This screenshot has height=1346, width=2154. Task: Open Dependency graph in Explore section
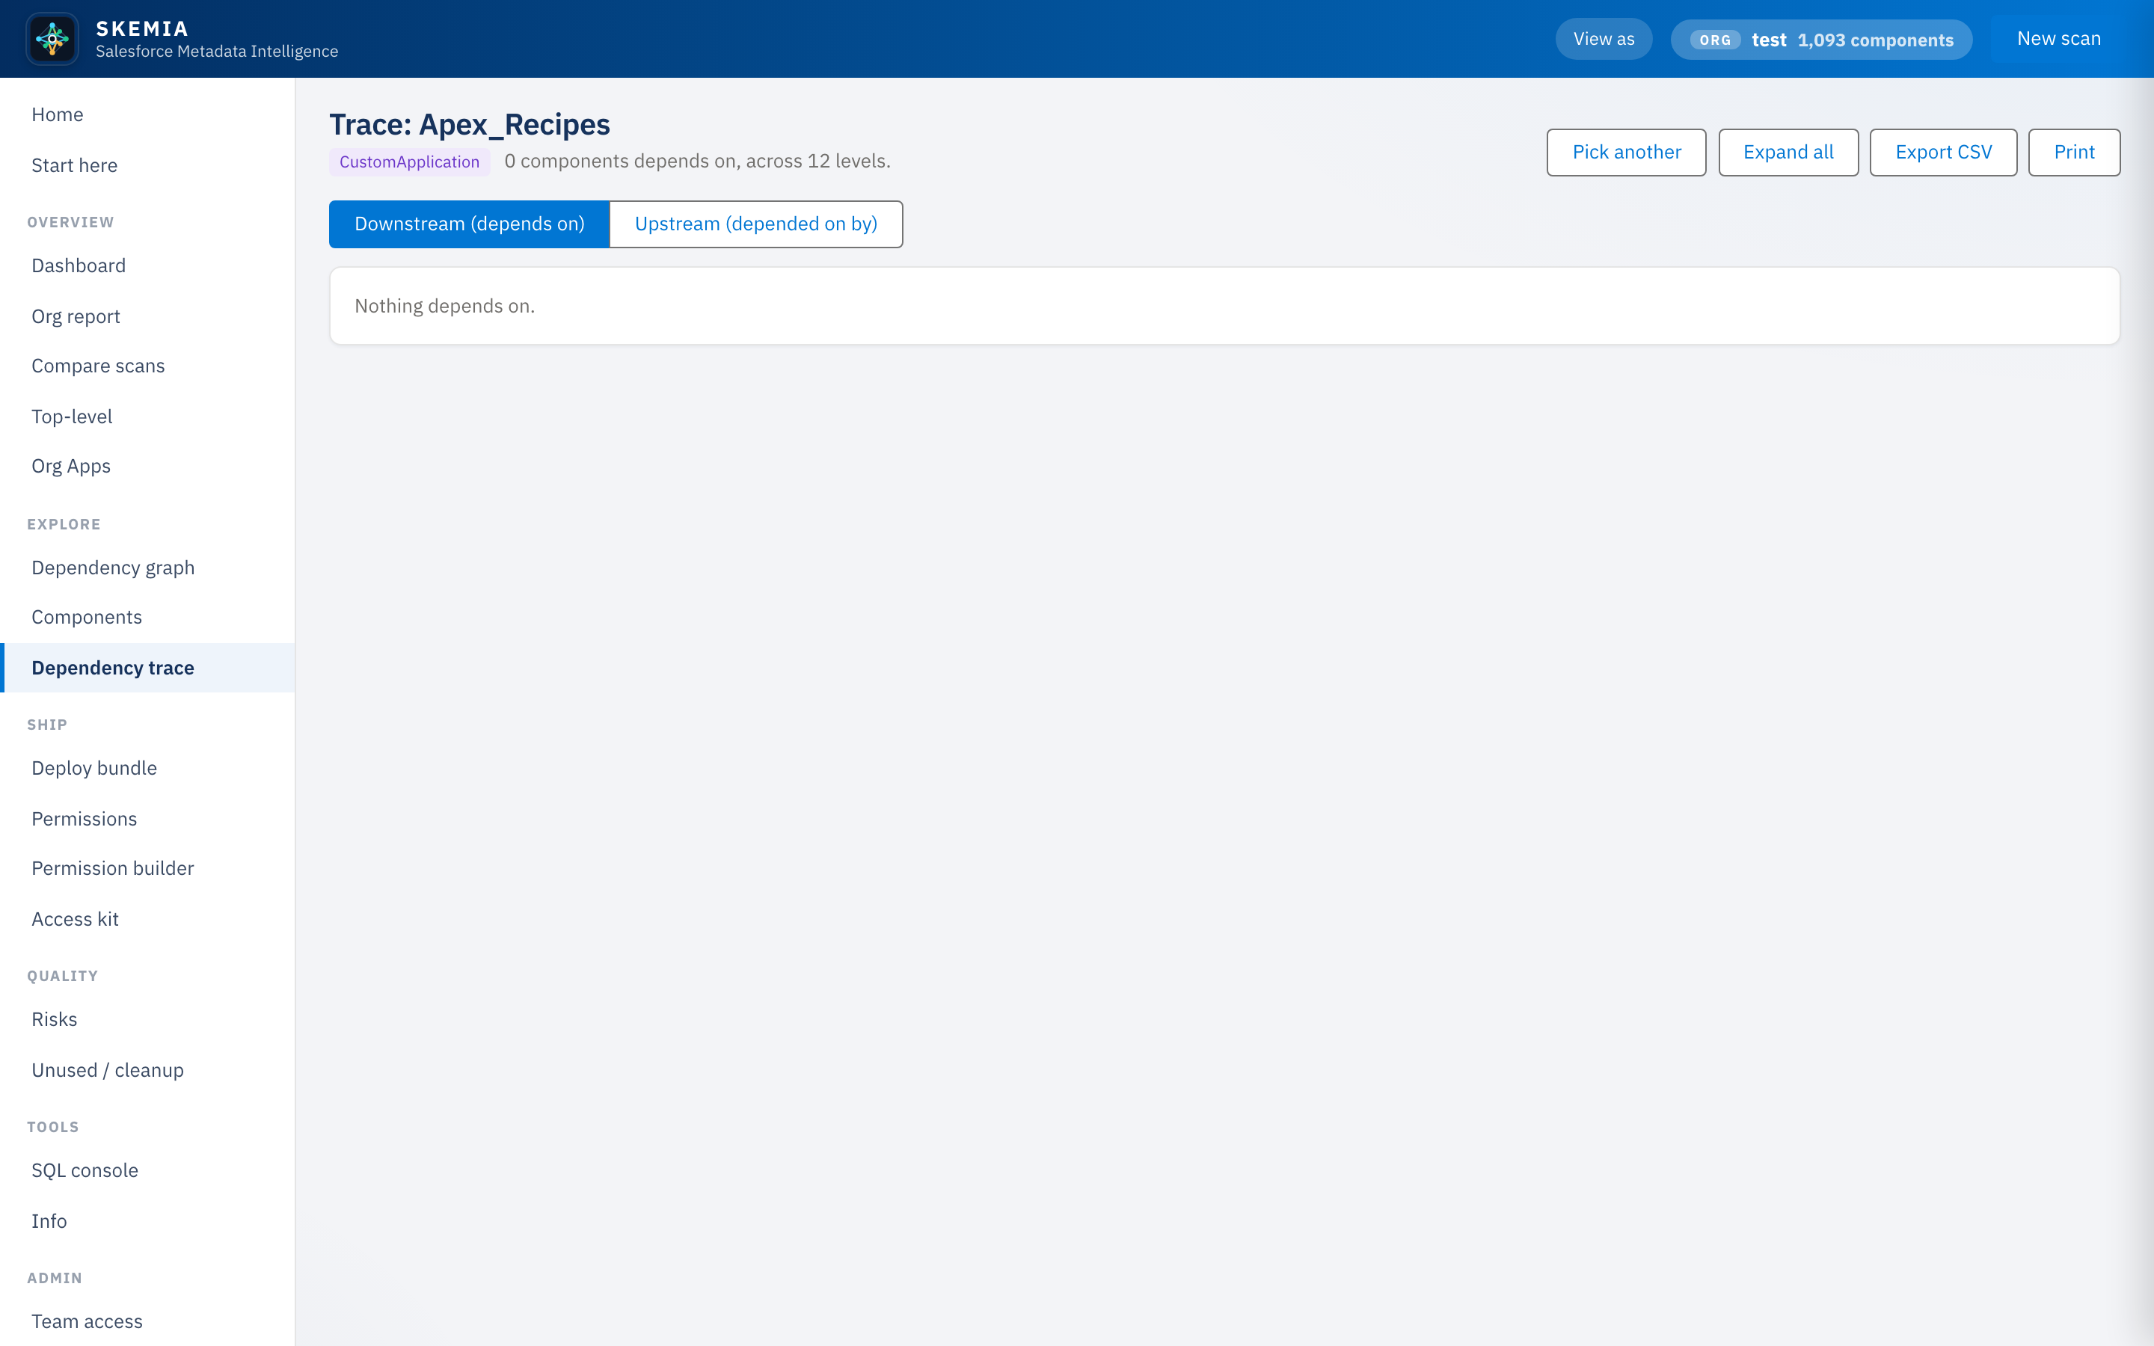(148, 568)
